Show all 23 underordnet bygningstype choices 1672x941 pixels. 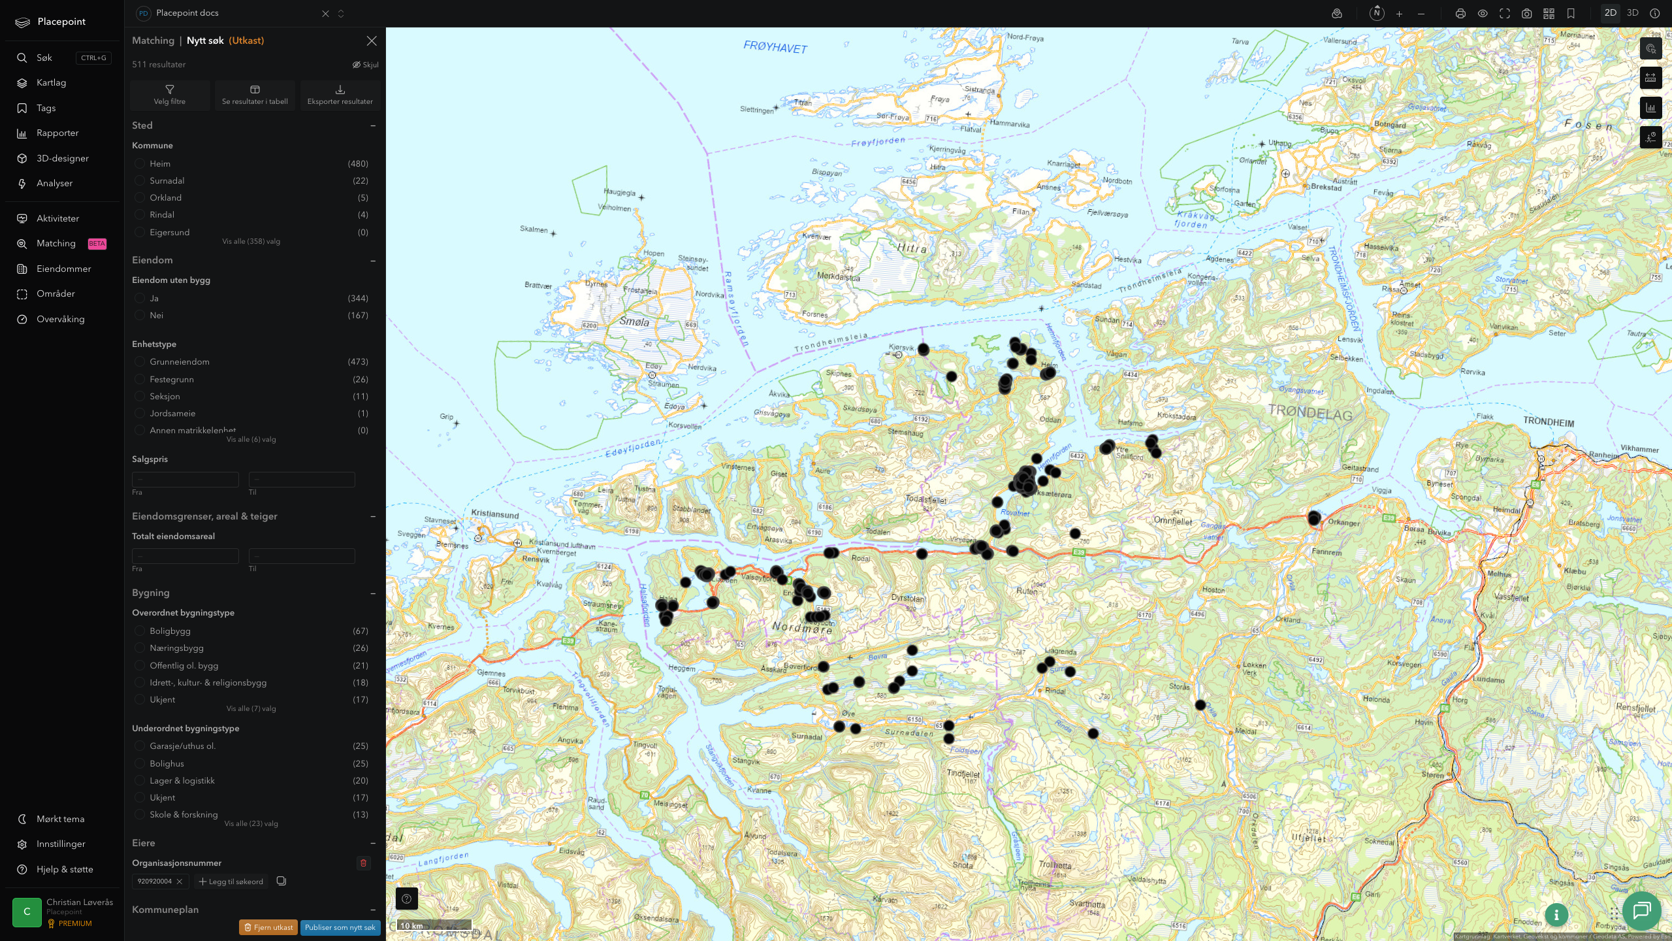251,823
